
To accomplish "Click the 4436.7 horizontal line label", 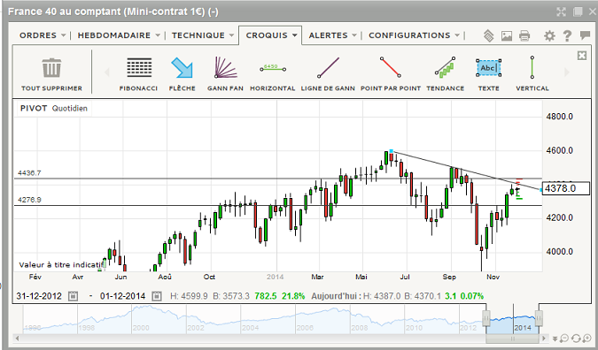I will [29, 173].
